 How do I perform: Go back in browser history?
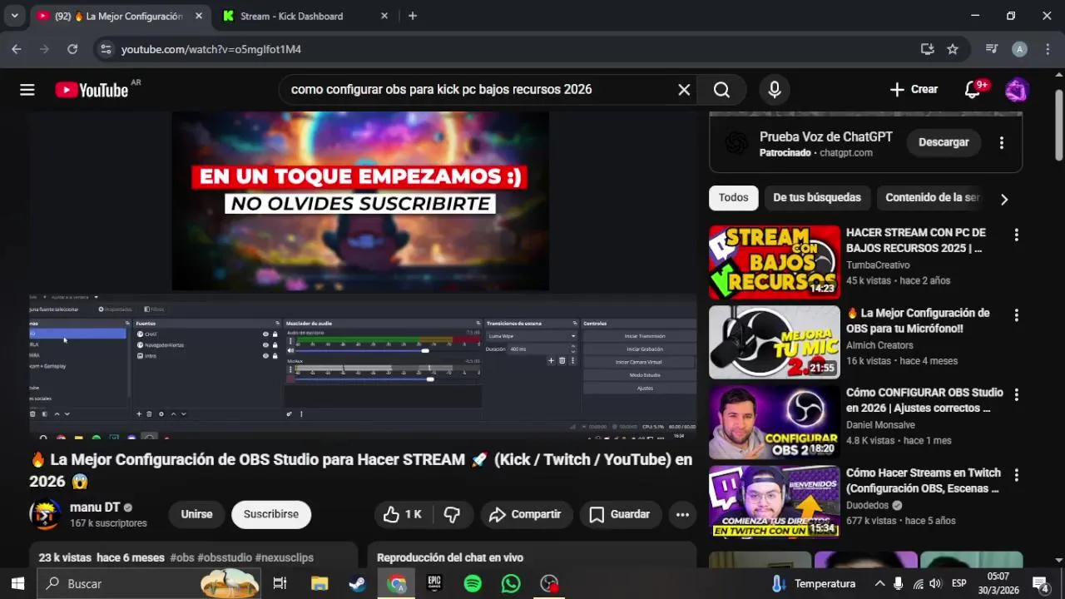17,49
